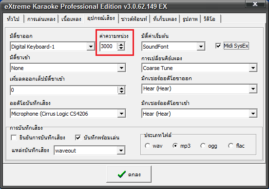Decrease MIDI in octave value with down arrow

pyautogui.click(x=122, y=92)
